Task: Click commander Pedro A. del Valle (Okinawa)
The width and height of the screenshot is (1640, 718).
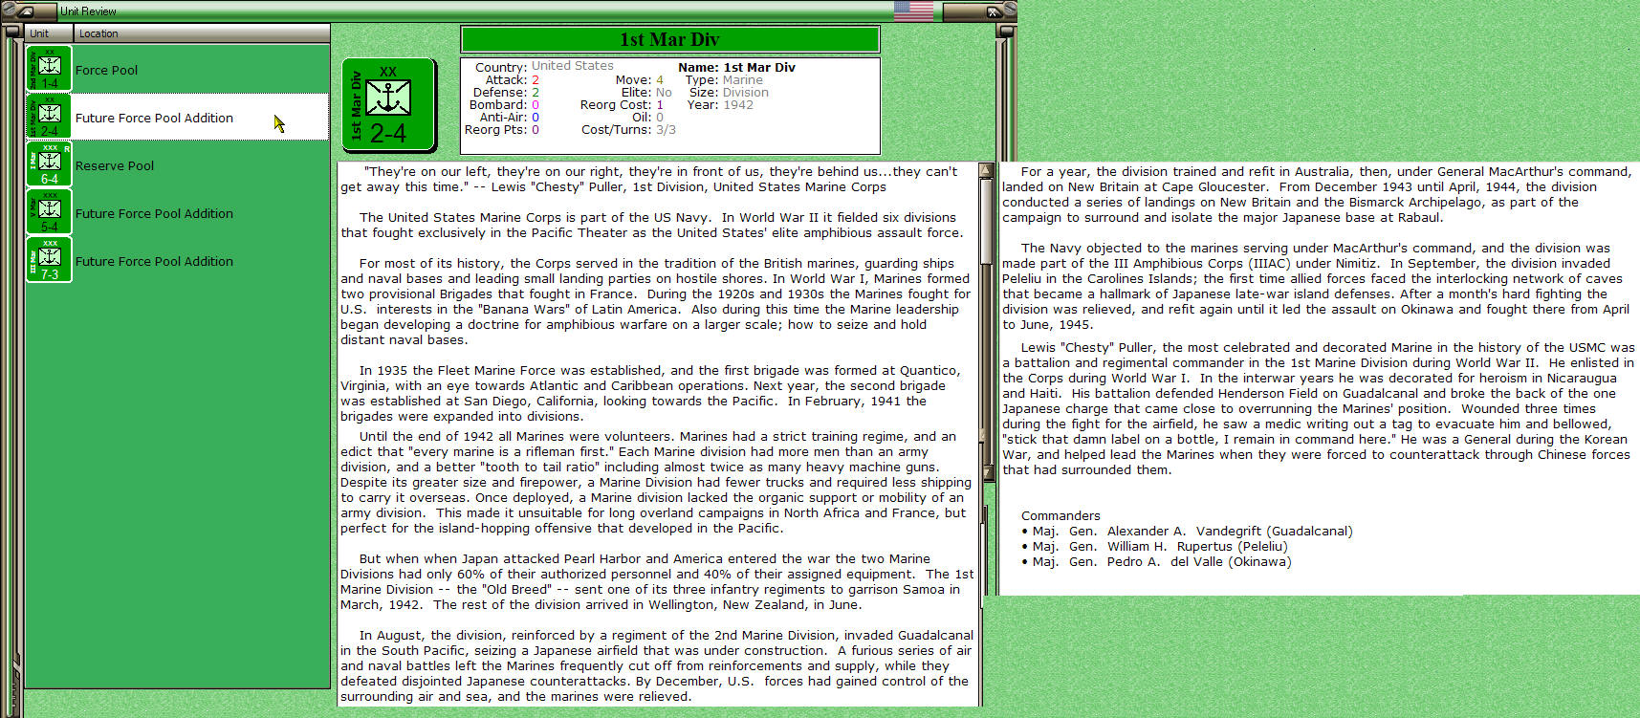Action: pos(1162,562)
